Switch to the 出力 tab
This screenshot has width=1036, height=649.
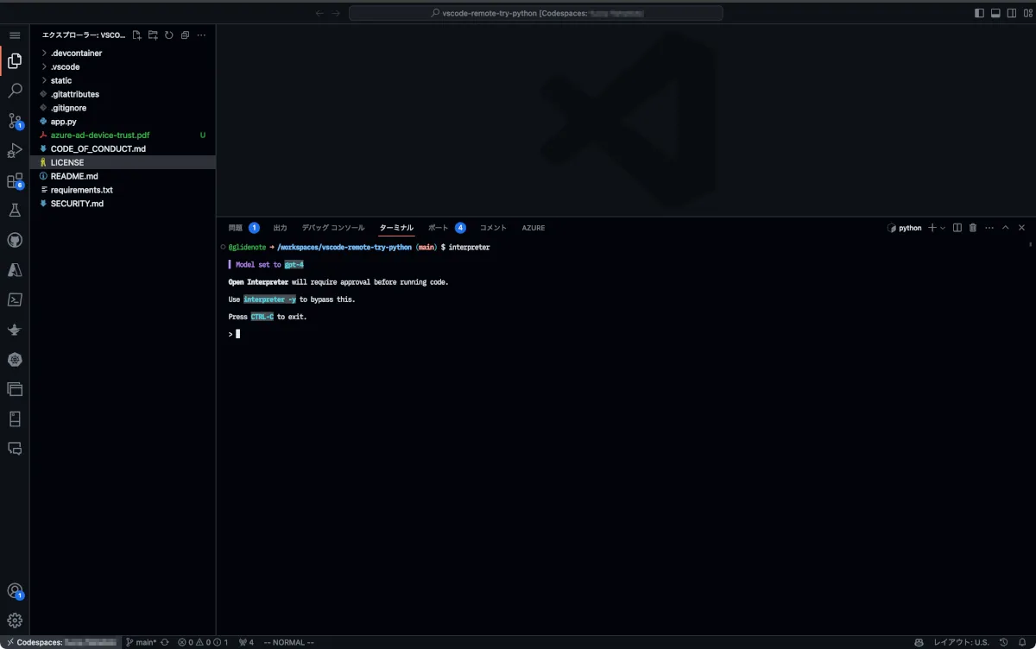[x=280, y=228]
